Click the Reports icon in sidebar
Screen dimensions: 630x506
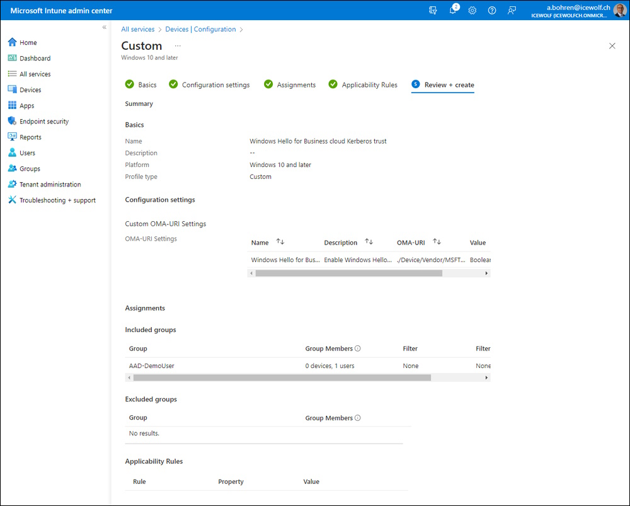(x=13, y=137)
